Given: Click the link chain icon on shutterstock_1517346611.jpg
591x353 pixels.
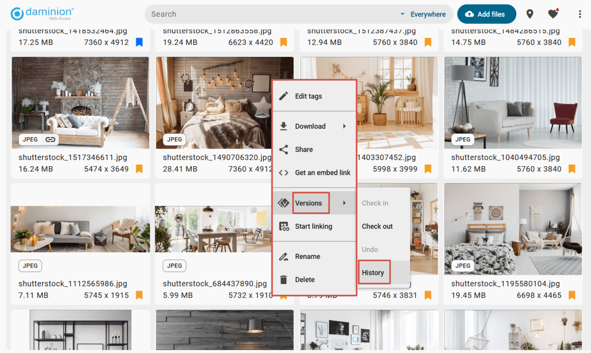Looking at the screenshot, I should pos(50,139).
